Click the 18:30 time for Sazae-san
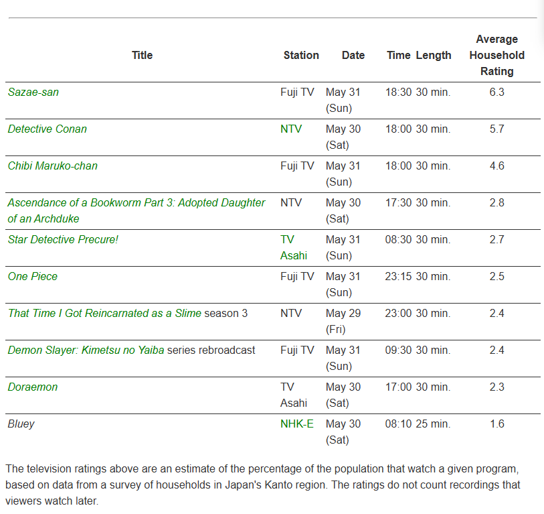Image resolution: width=544 pixels, height=514 pixels. click(398, 92)
